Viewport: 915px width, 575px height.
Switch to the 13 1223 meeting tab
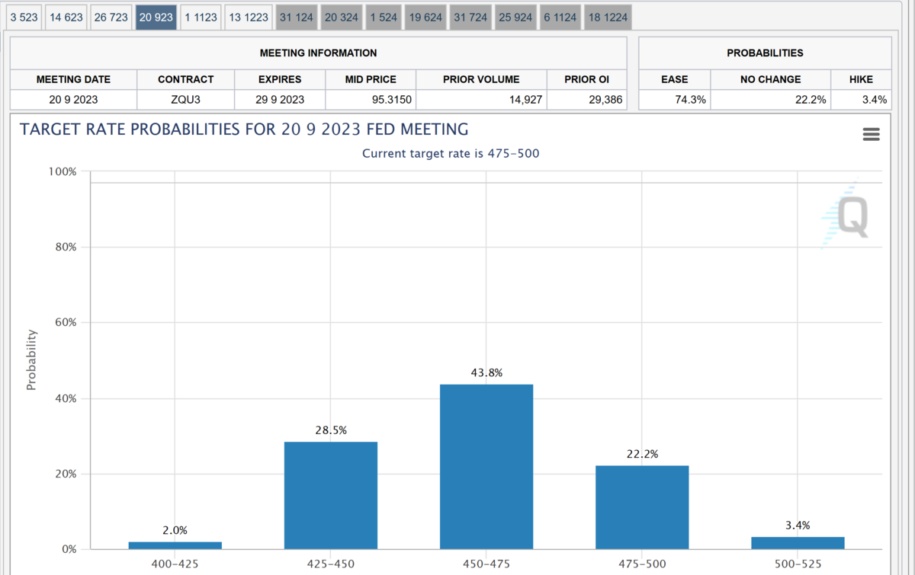[249, 17]
